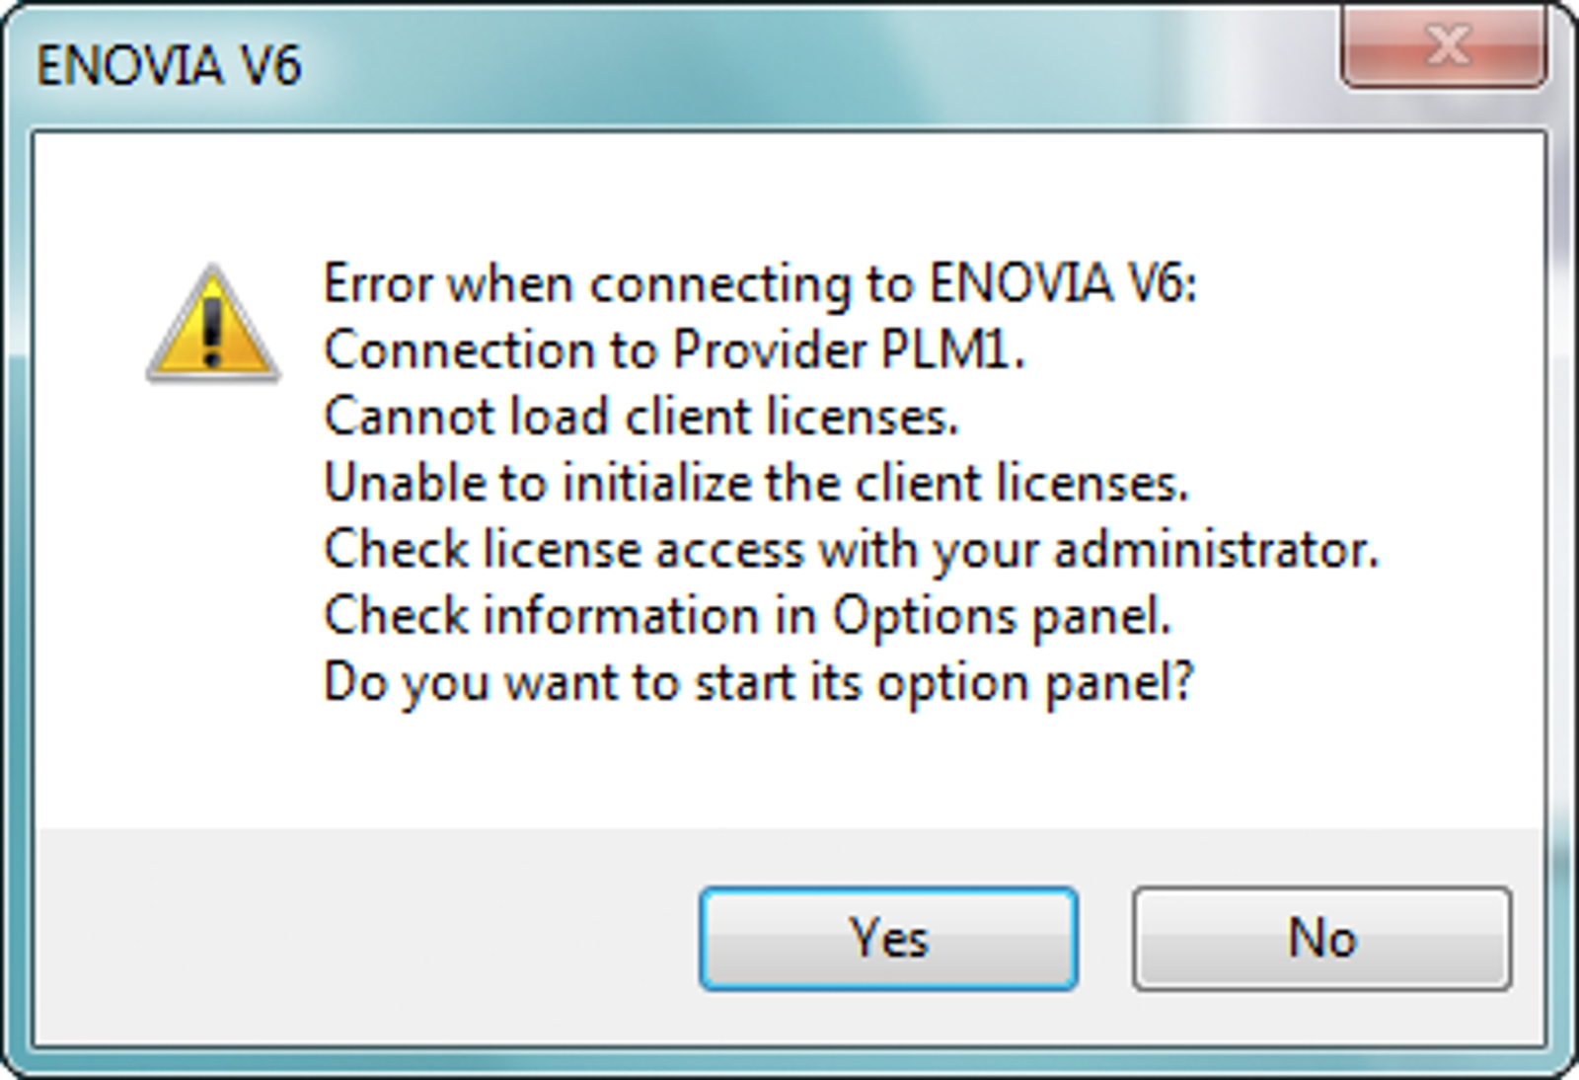Click the "Error when connecting" message line

759,284
